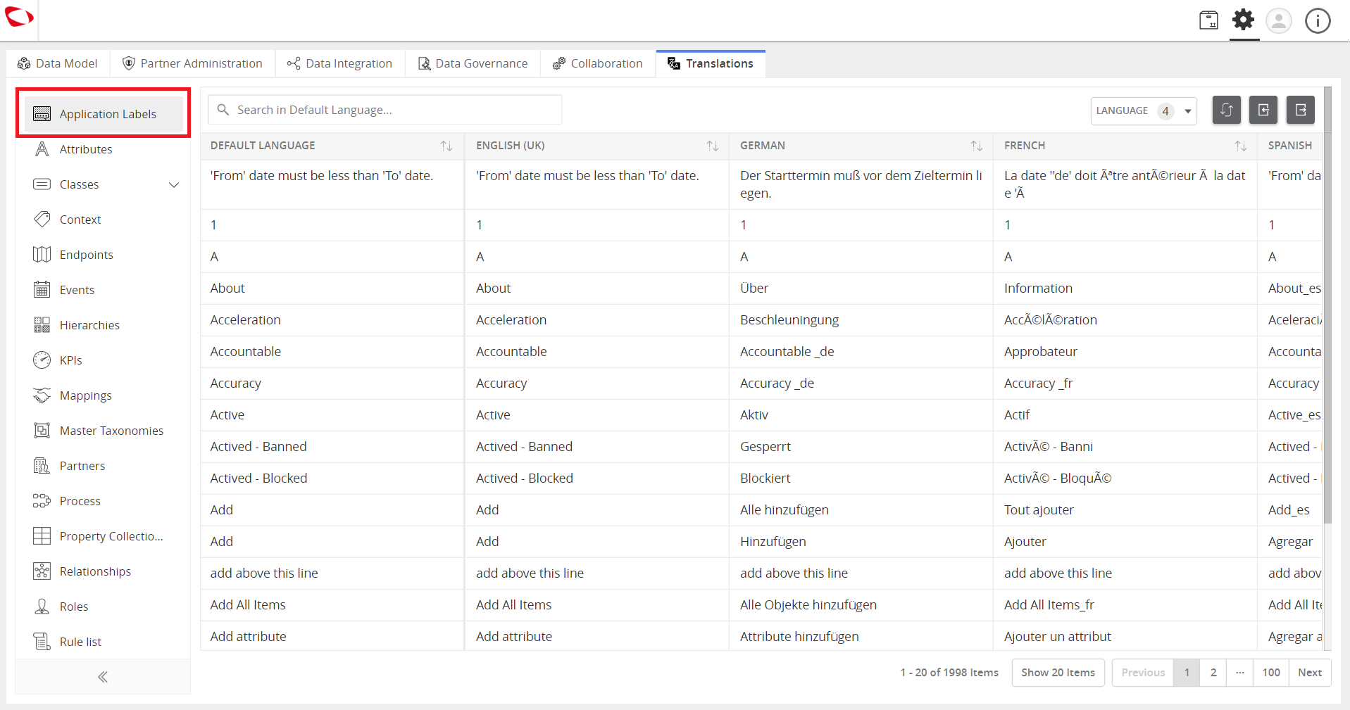Click the Hierarchies sidebar icon
Image resolution: width=1350 pixels, height=710 pixels.
42,325
